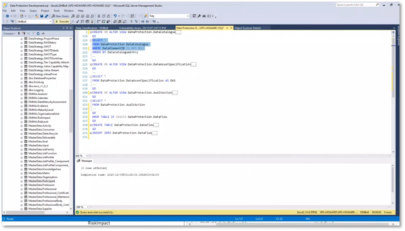
Task: Click the Increase Indent icon
Action: [x=147, y=22]
